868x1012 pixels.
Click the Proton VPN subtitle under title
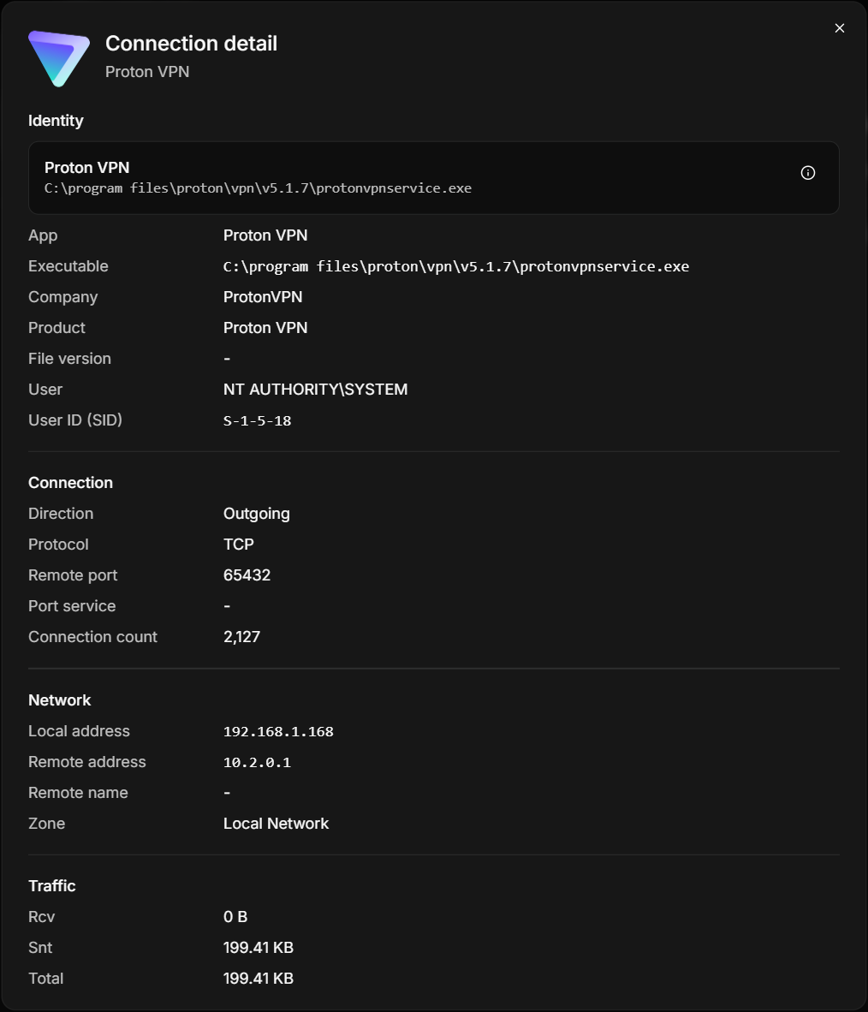coord(147,72)
